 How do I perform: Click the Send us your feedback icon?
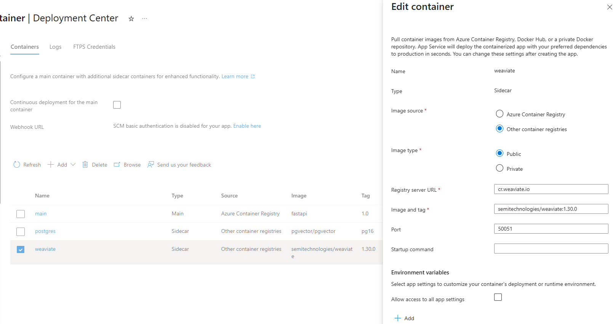[x=151, y=165]
